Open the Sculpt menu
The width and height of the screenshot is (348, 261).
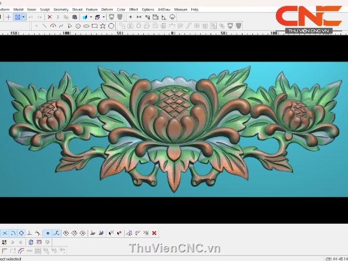point(45,9)
